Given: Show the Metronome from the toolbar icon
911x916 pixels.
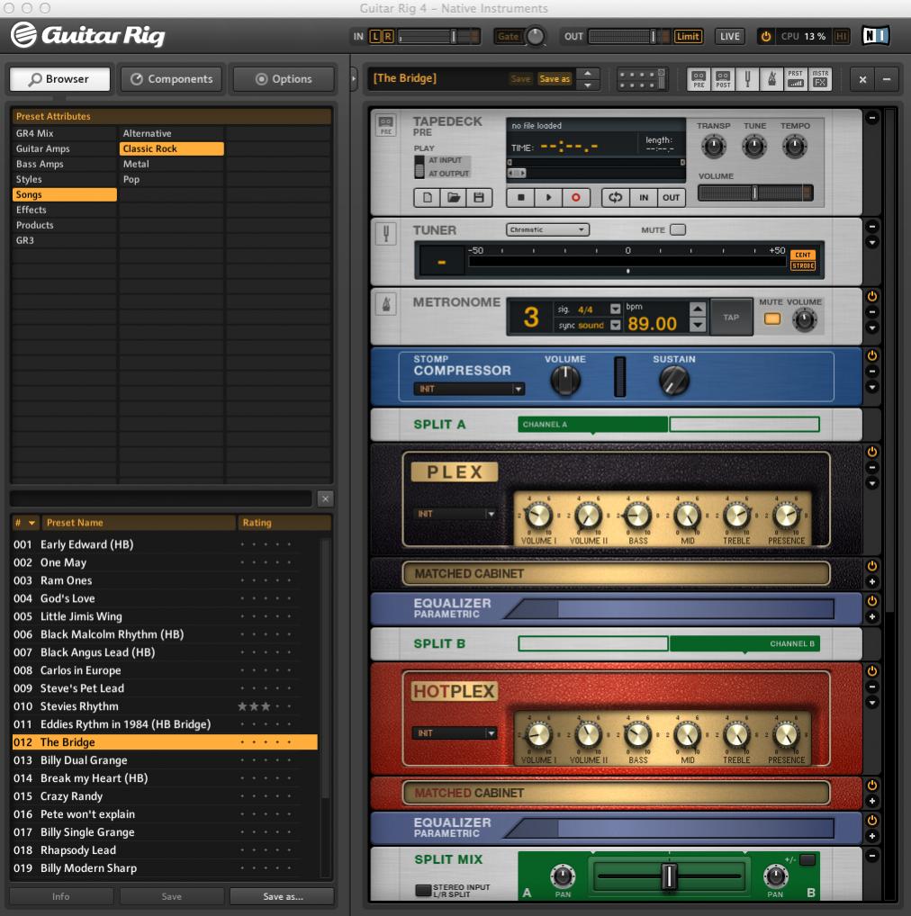Looking at the screenshot, I should click(x=771, y=79).
